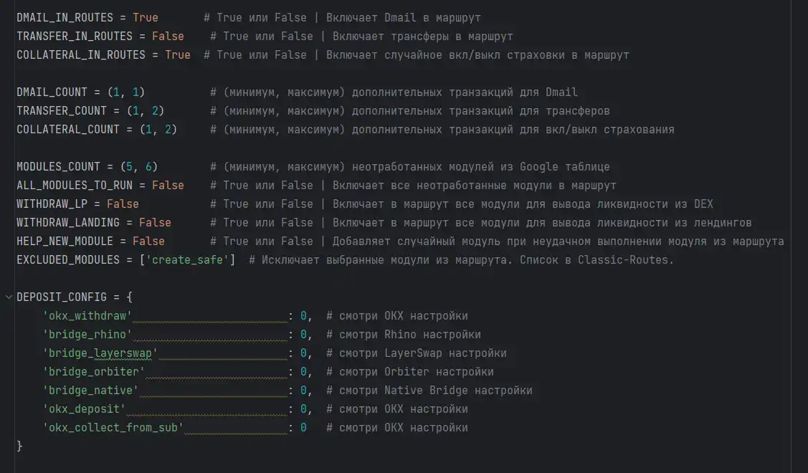Click the False value of WITHDRAW_LANDING

click(x=155, y=222)
